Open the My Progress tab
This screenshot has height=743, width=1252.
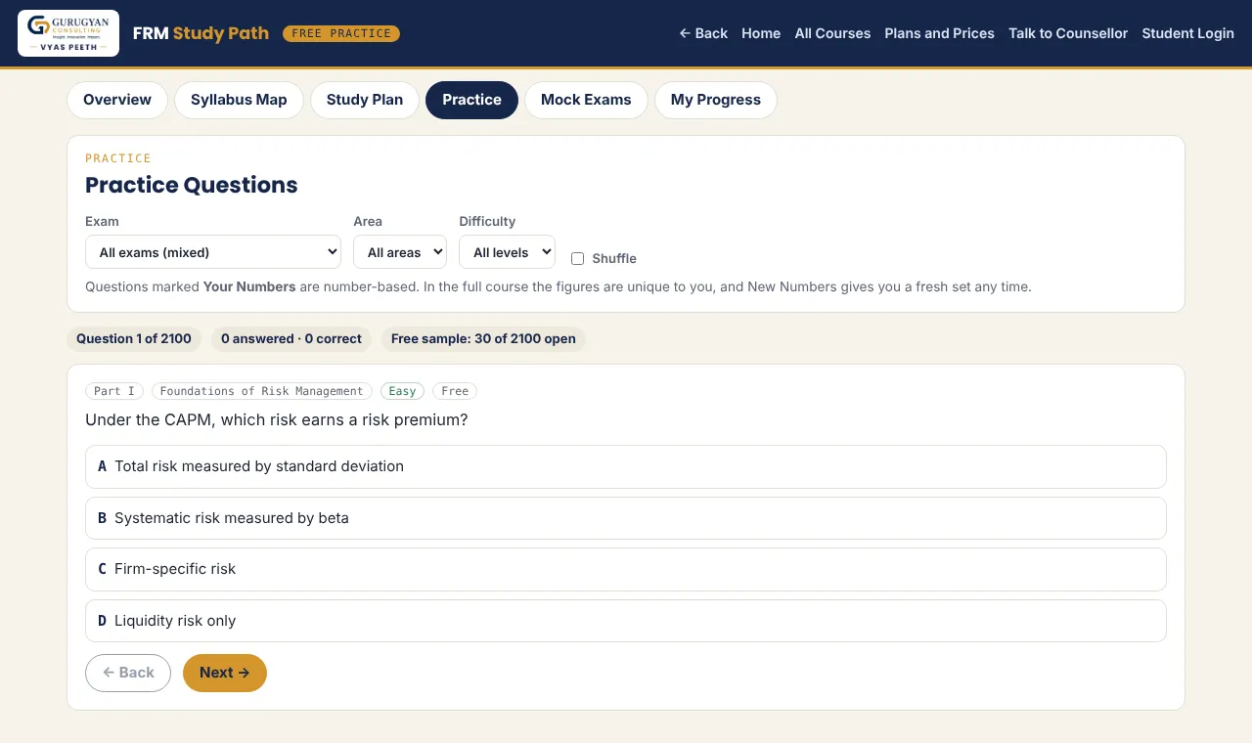click(x=716, y=100)
